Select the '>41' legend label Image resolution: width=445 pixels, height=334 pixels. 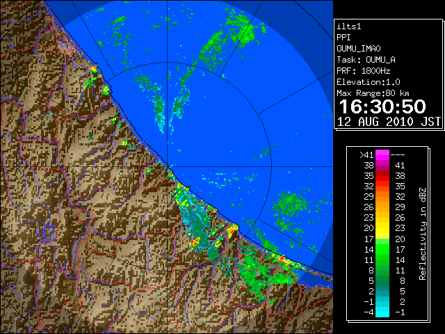[x=366, y=154]
